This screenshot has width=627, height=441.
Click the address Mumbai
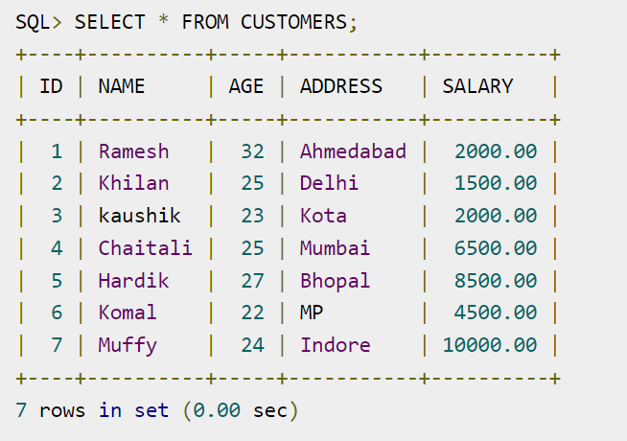[336, 248]
